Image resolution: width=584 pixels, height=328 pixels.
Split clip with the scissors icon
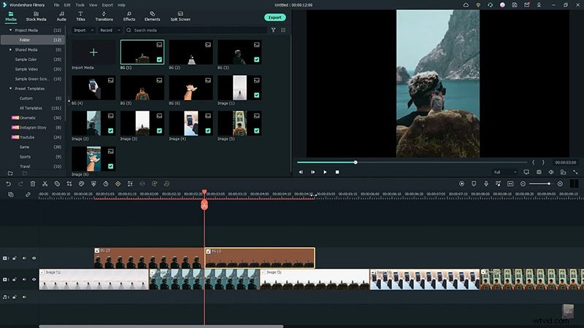point(45,184)
